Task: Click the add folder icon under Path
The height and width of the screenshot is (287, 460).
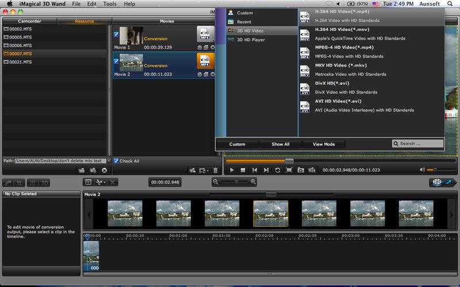Action: pyautogui.click(x=82, y=170)
